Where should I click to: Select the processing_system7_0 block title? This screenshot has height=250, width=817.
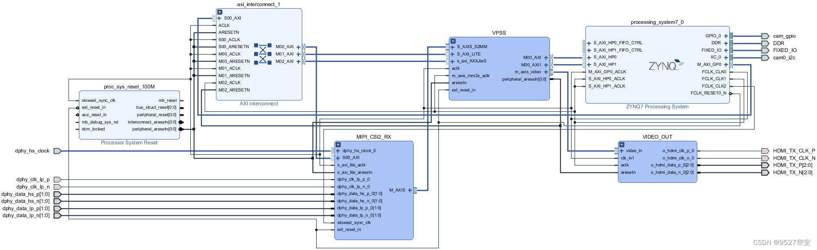657,22
